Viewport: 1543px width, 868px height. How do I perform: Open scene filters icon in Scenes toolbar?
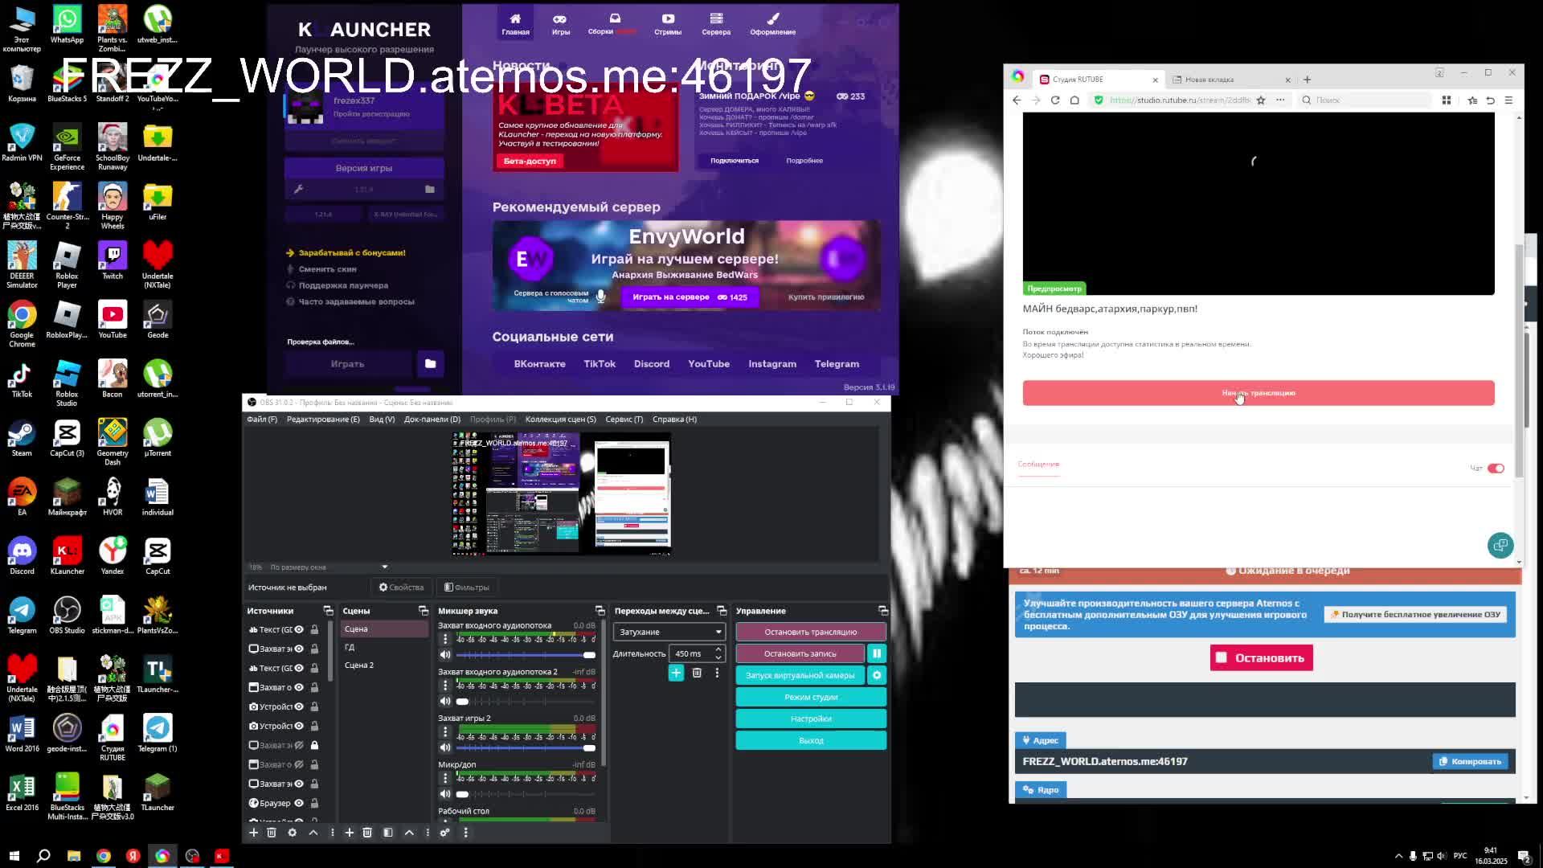[x=388, y=833]
